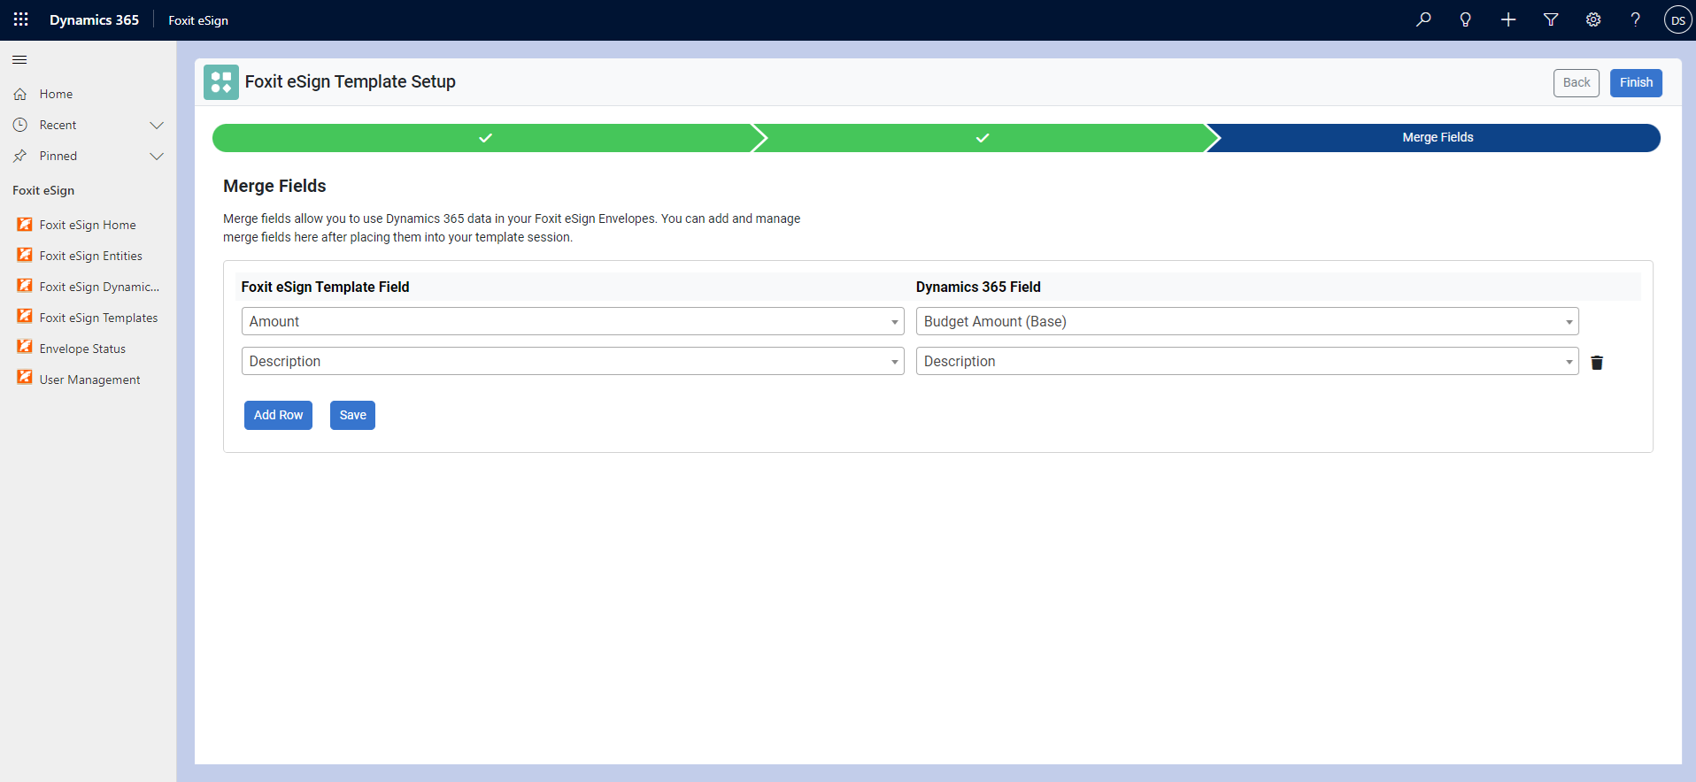Open Foxit eSign Dynamic... page
Image resolution: width=1696 pixels, height=782 pixels.
99,287
